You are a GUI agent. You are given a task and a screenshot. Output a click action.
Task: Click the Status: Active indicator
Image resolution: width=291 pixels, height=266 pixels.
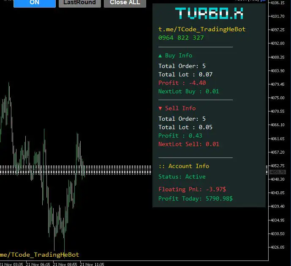pyautogui.click(x=182, y=176)
